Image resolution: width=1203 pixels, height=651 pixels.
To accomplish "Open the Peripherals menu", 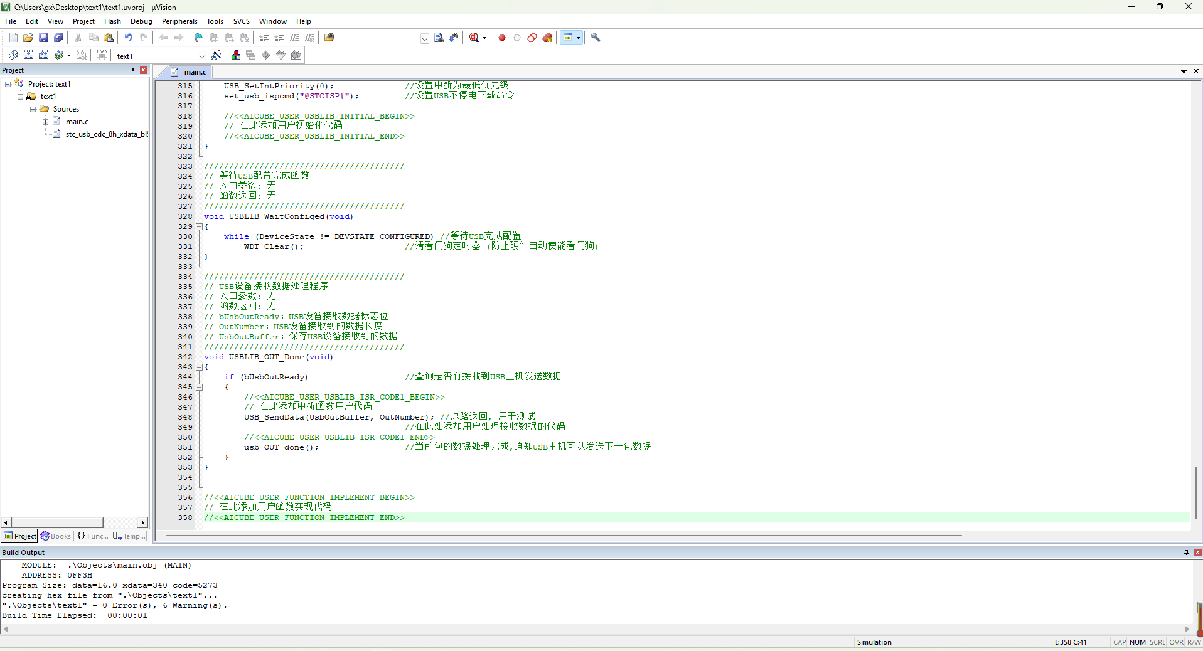I will pyautogui.click(x=179, y=21).
